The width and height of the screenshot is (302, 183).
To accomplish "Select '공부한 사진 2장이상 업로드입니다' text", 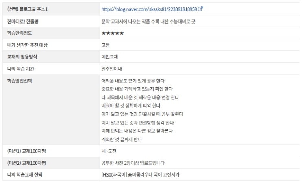I will pos(133,163).
